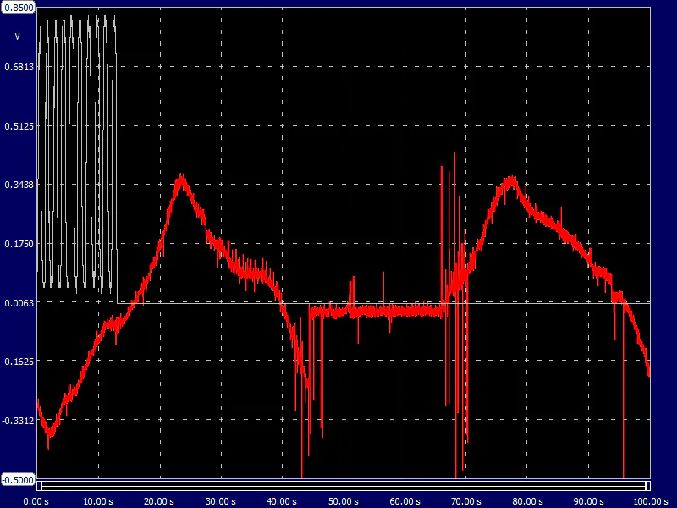Select the 20.00 s time axis label

click(159, 500)
